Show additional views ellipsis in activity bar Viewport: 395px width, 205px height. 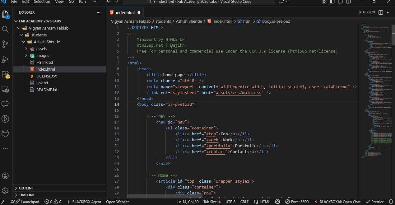pos(5,149)
